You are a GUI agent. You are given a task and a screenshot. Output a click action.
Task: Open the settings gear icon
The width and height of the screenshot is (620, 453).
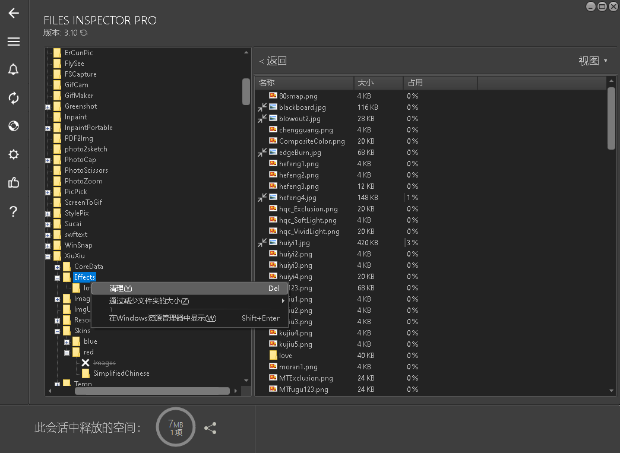coord(14,154)
